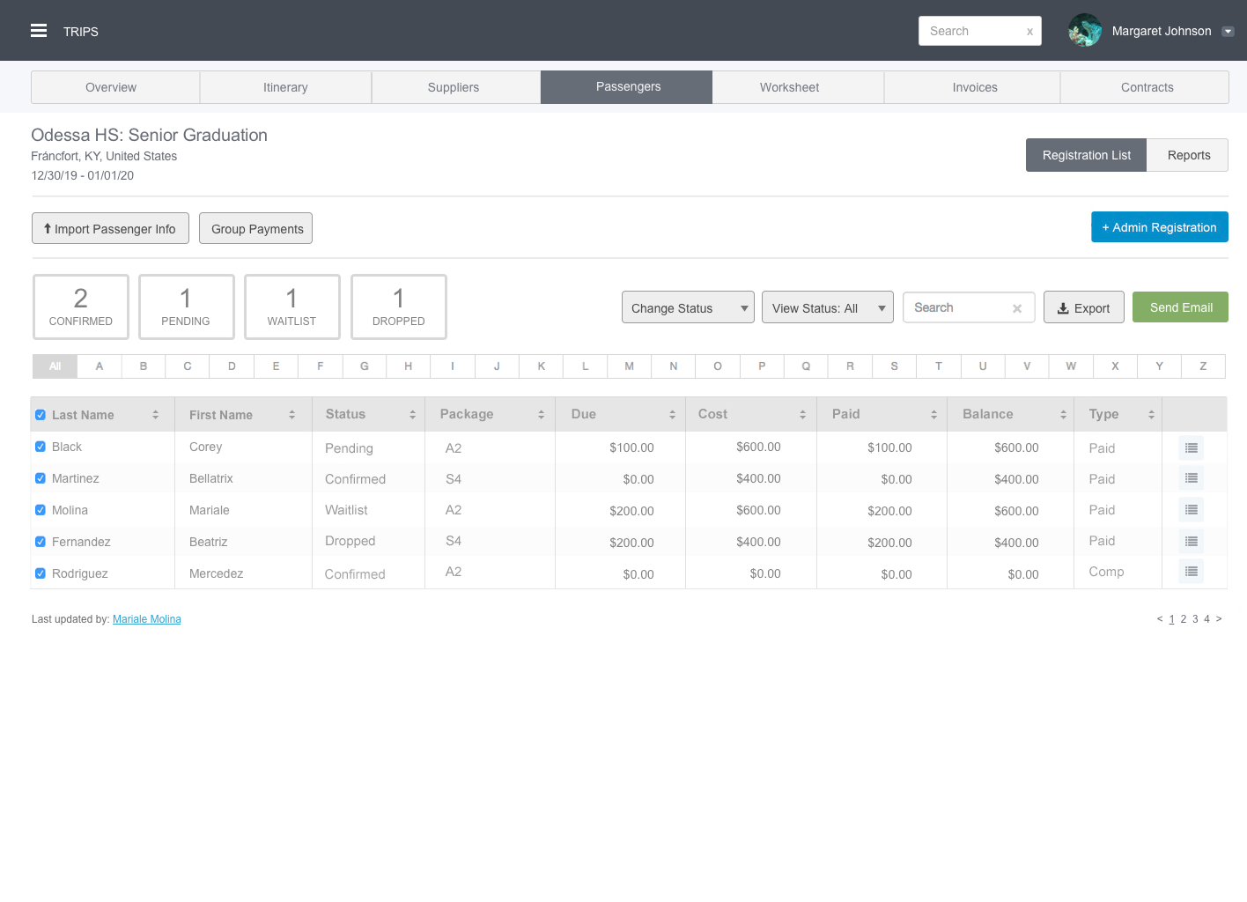This screenshot has width=1247, height=902.
Task: Click + Admin Registration button
Action: click(x=1160, y=226)
